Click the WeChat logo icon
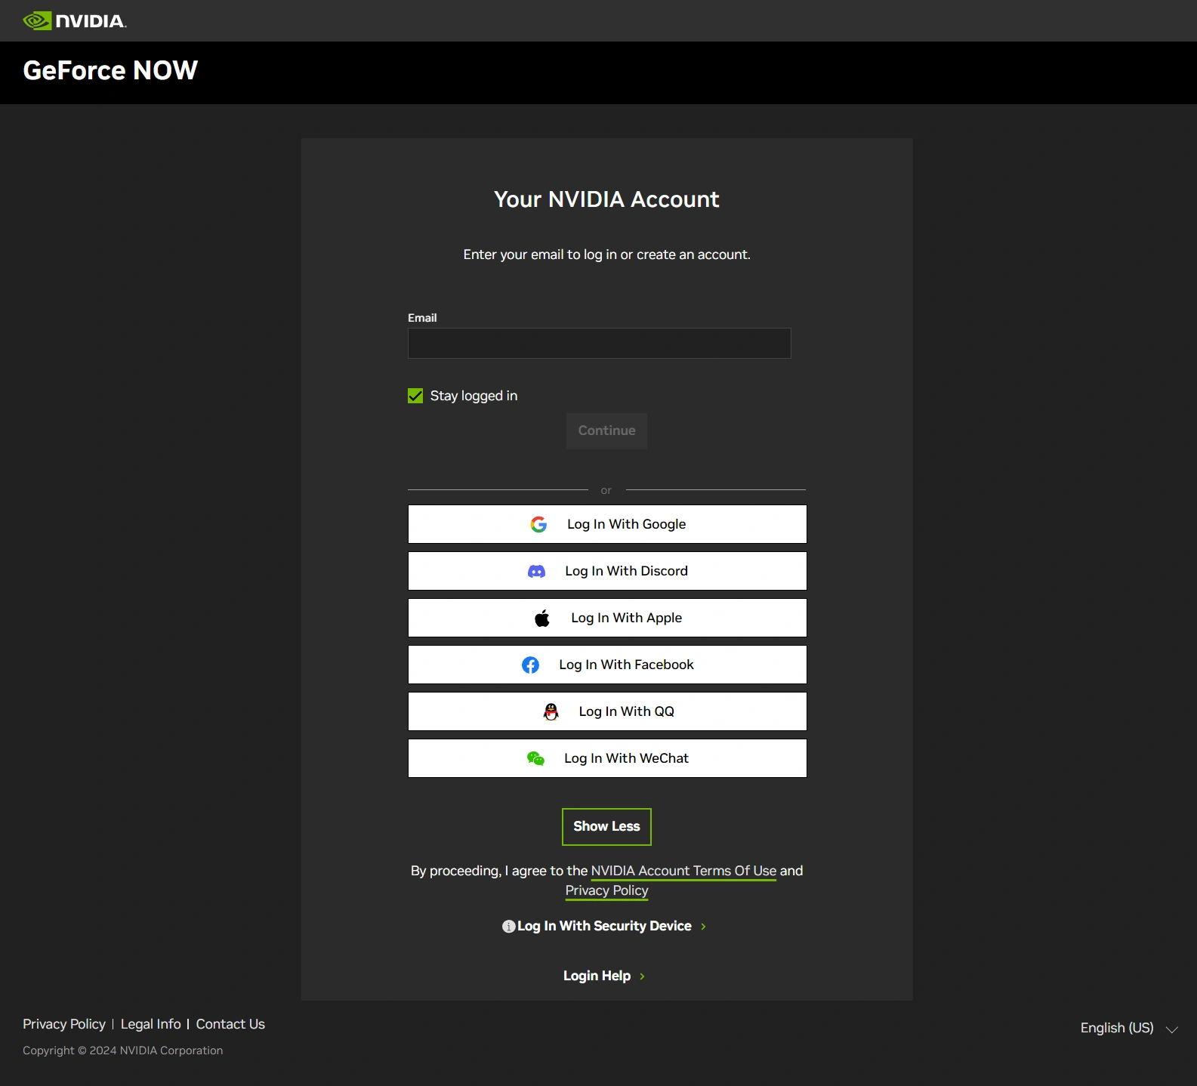Image resolution: width=1197 pixels, height=1086 pixels. [535, 758]
